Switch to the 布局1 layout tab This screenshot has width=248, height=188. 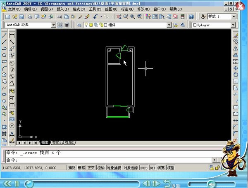coord(57,143)
